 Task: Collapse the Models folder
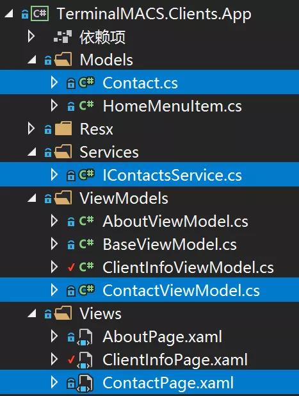click(x=32, y=60)
